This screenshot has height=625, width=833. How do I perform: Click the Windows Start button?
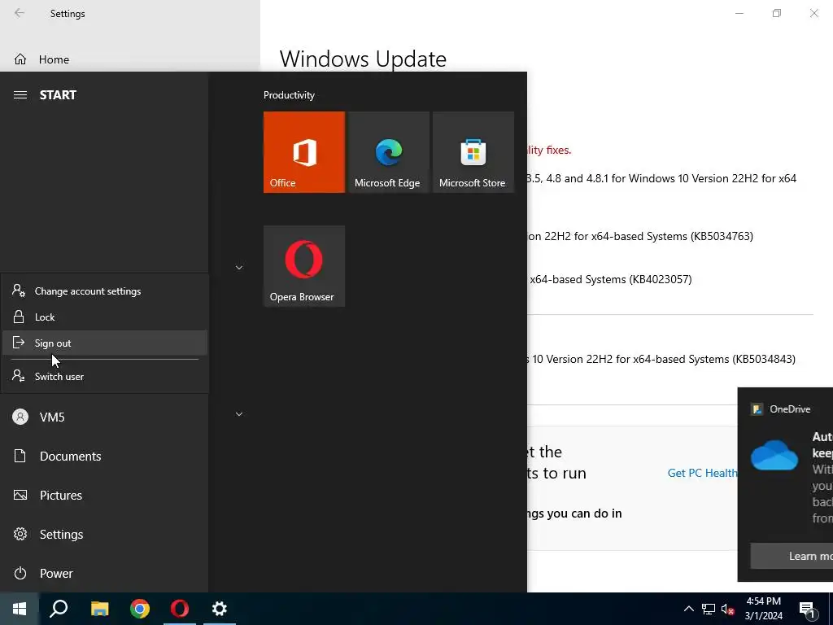point(20,609)
